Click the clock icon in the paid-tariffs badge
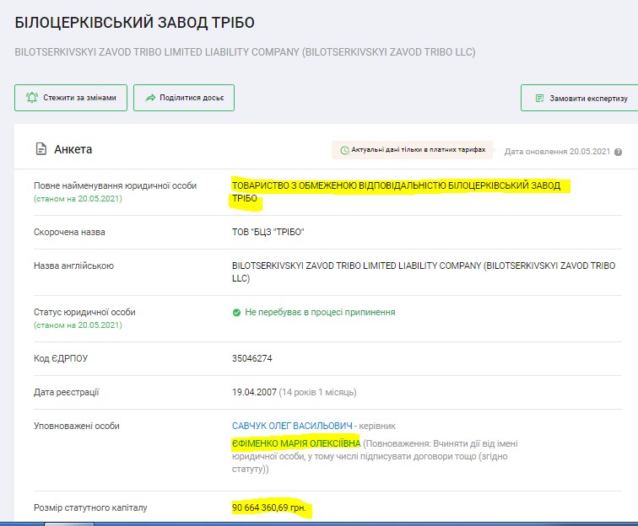This screenshot has height=526, width=638. coord(344,150)
